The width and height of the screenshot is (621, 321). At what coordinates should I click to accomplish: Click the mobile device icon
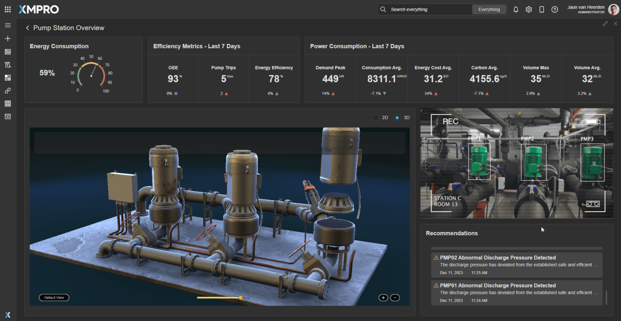tap(542, 9)
